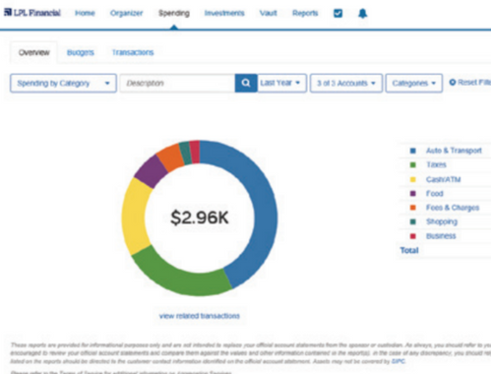Open the Spending by Category dropdown
Image resolution: width=491 pixels, height=374 pixels.
click(x=63, y=84)
